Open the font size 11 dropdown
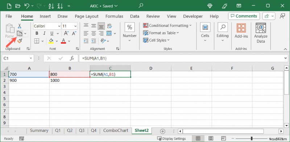 click(x=75, y=26)
